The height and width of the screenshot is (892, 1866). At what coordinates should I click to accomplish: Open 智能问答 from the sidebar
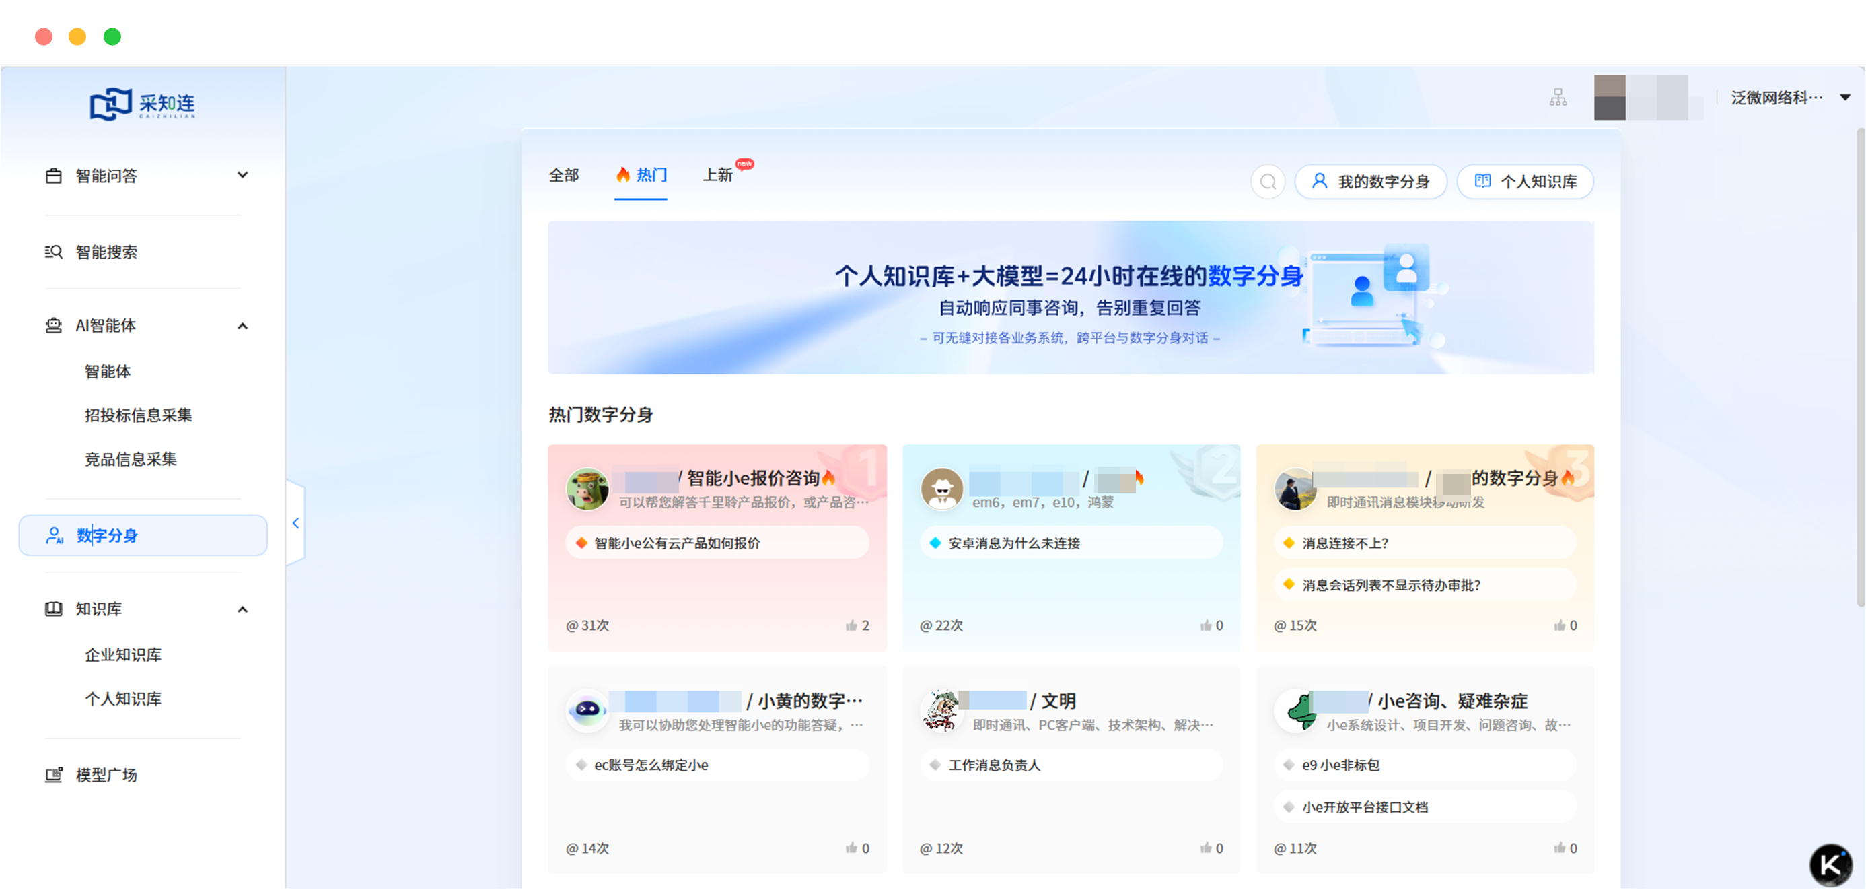(106, 175)
